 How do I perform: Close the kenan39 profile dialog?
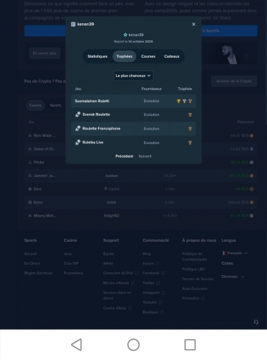[x=194, y=24]
